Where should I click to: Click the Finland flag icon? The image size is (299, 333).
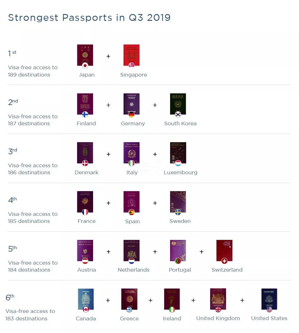tap(85, 114)
